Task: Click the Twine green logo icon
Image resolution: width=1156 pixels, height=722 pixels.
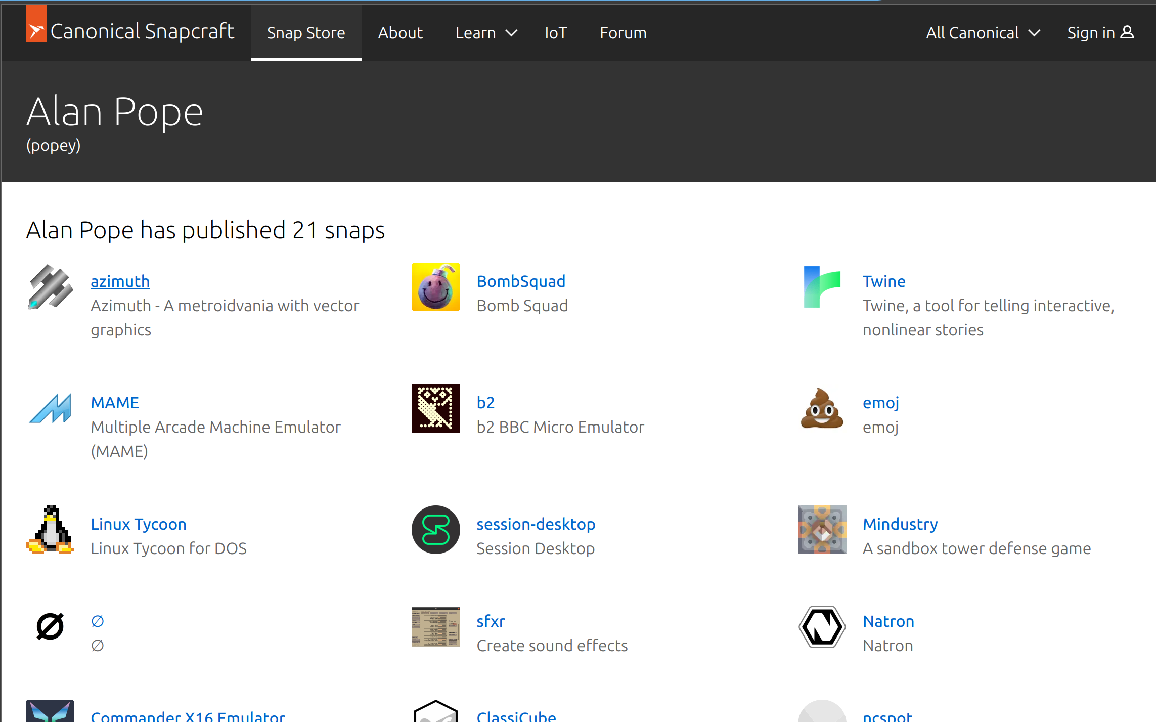Action: click(822, 287)
